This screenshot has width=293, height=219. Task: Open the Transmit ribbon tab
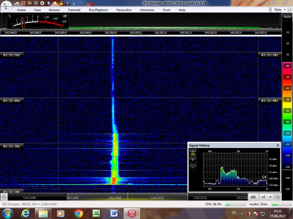(74, 10)
